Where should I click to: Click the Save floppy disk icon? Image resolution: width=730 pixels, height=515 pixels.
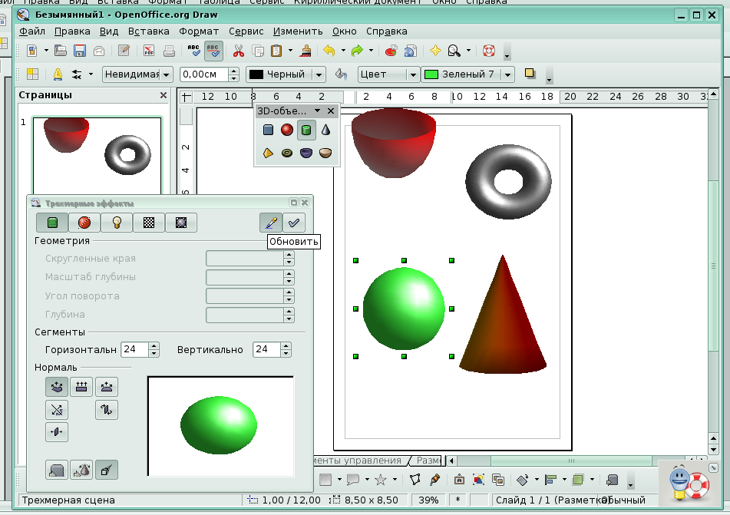[79, 51]
